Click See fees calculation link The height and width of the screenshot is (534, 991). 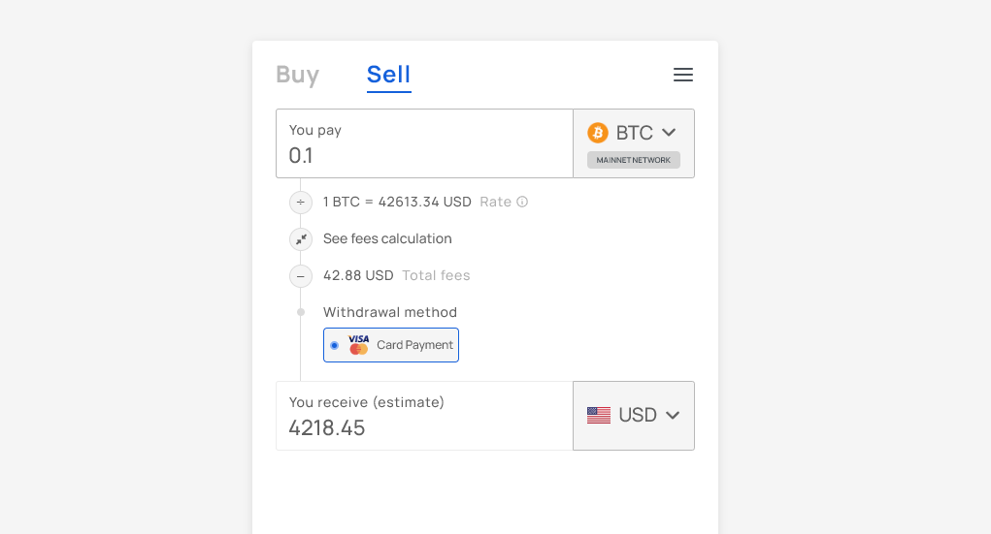(x=387, y=238)
